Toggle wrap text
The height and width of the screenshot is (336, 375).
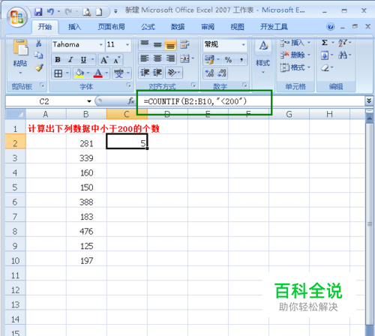184,44
